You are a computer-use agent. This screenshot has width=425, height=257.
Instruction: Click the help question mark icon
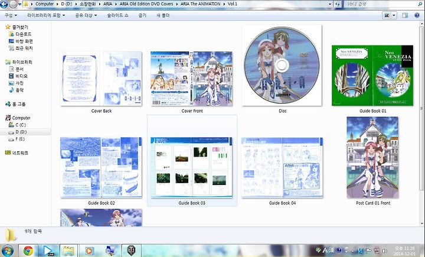pyautogui.click(x=417, y=15)
